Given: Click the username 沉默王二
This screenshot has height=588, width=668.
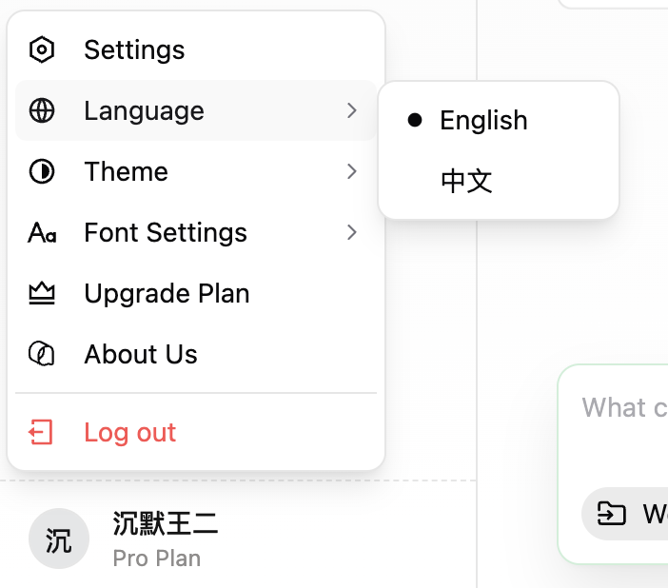Looking at the screenshot, I should click(x=166, y=523).
